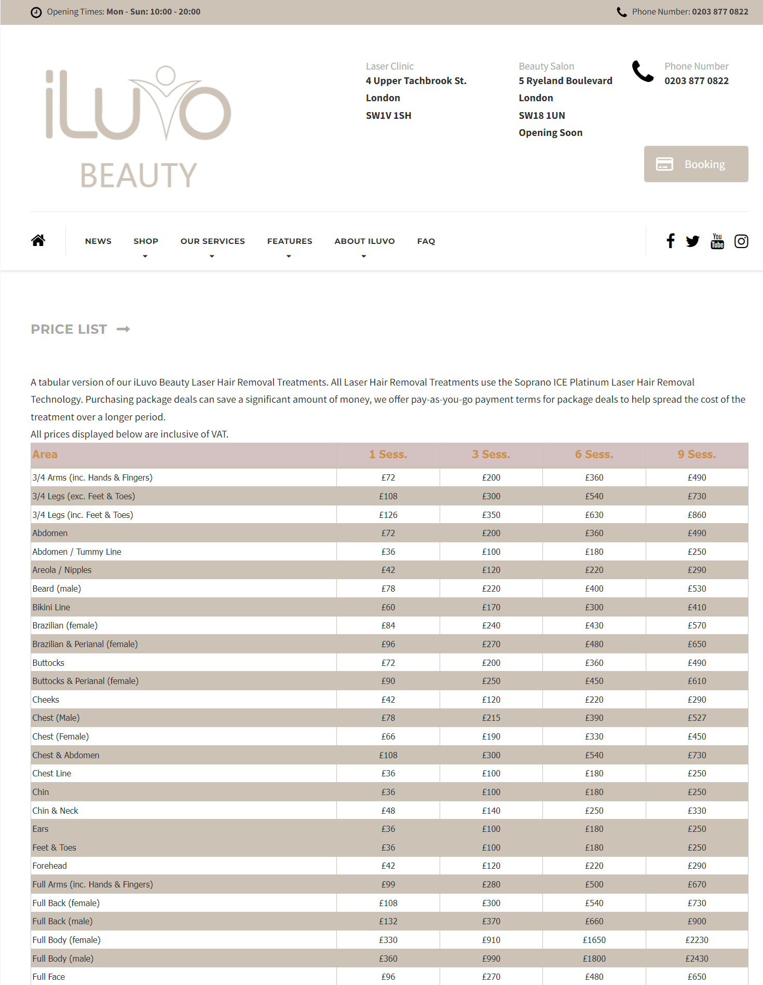763x985 pixels.
Task: Open the iLuvo Instagram profile icon
Action: [x=741, y=241]
